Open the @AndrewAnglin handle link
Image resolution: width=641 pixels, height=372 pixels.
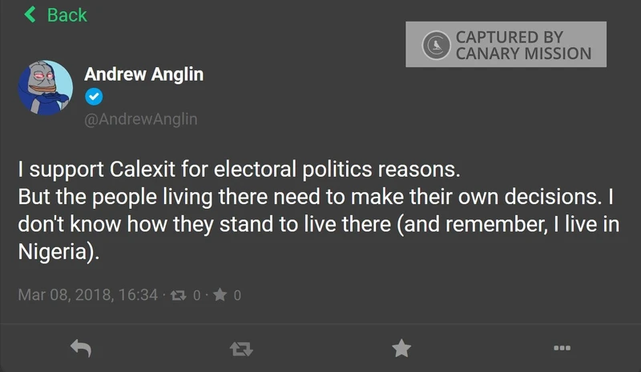point(141,119)
